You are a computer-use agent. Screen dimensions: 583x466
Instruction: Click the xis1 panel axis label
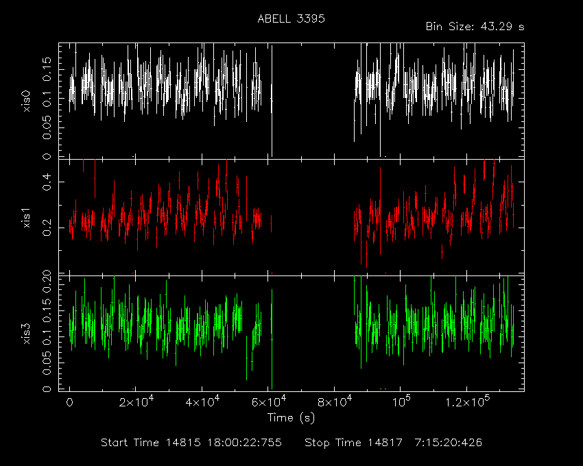pyautogui.click(x=26, y=218)
